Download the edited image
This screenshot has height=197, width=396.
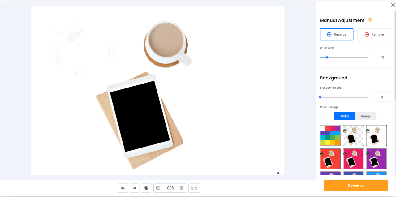[x=356, y=186]
